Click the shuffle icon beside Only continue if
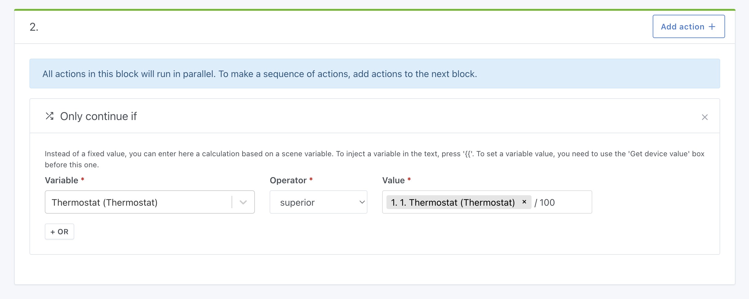749x299 pixels. point(50,116)
